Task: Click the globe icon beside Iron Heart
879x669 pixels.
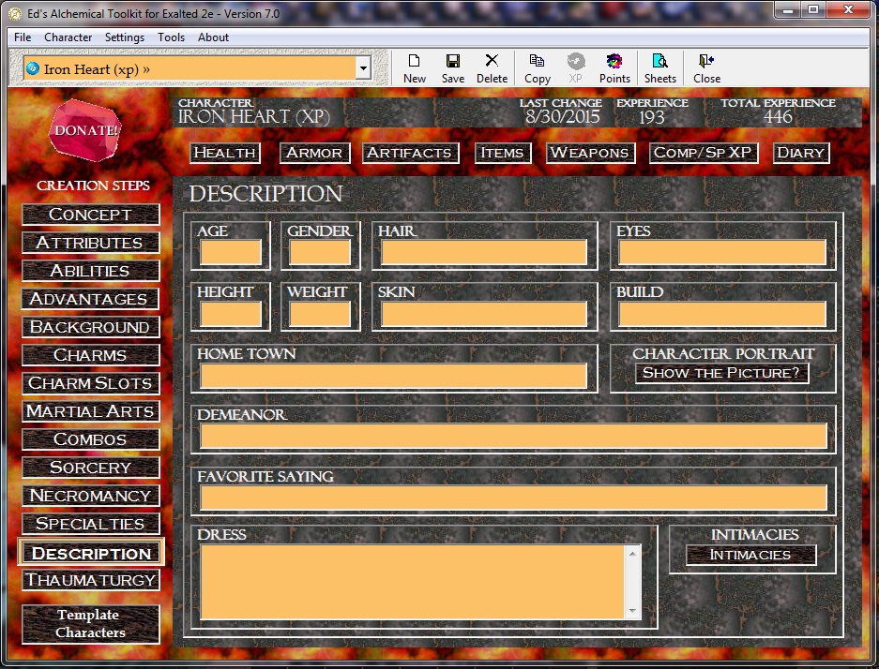Action: (x=33, y=68)
